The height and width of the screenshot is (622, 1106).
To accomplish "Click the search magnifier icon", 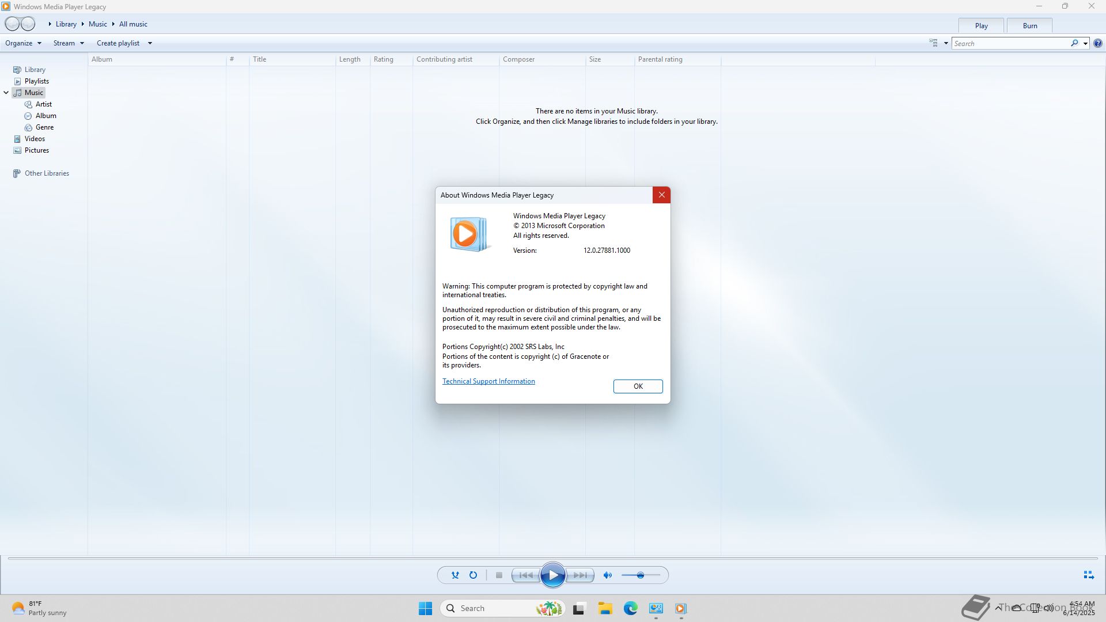I will pyautogui.click(x=1074, y=43).
